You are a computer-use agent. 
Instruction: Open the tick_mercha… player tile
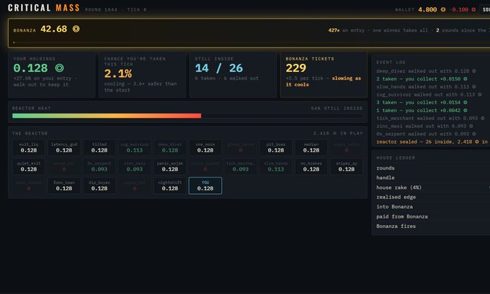click(x=241, y=167)
